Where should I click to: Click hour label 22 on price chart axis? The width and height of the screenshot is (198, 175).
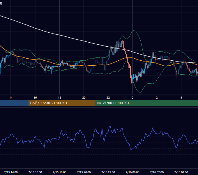pyautogui.click(x=108, y=98)
